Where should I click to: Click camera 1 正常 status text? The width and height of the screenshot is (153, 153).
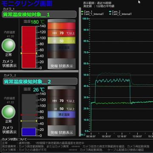(x=8, y=55)
